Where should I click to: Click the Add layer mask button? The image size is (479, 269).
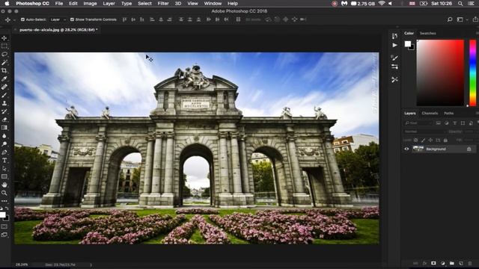click(x=433, y=263)
